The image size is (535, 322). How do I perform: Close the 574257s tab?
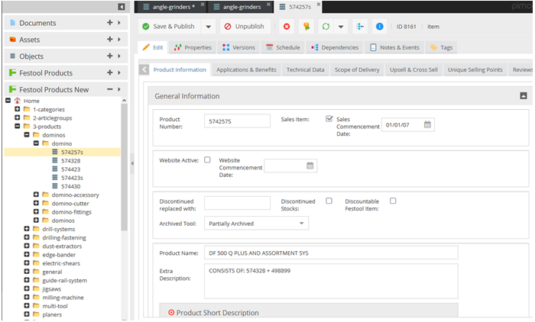pos(319,5)
